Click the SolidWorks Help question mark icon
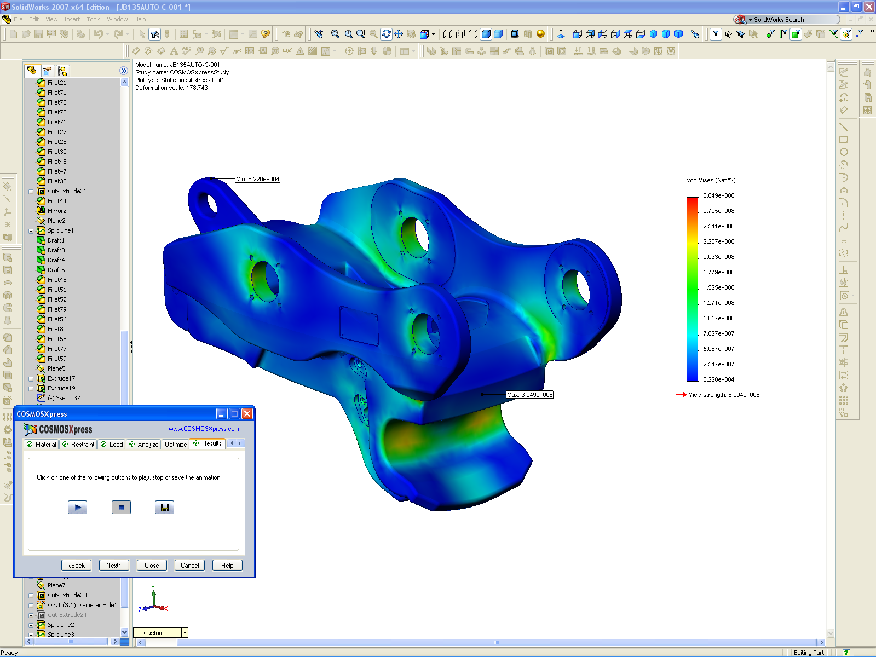This screenshot has width=876, height=657. click(266, 34)
